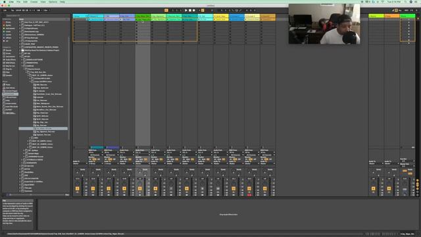Open the Master Out chooser
The image size is (421, 237).
click(x=408, y=166)
